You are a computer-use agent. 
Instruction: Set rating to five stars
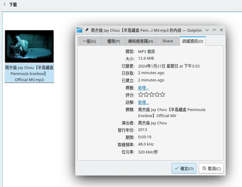pyautogui.click(x=163, y=95)
